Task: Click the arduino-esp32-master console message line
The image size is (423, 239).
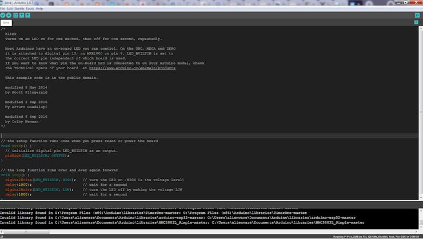Action: (178, 218)
